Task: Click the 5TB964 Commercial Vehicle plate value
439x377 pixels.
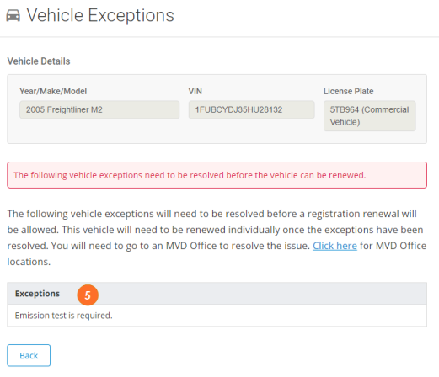Action: (x=369, y=116)
